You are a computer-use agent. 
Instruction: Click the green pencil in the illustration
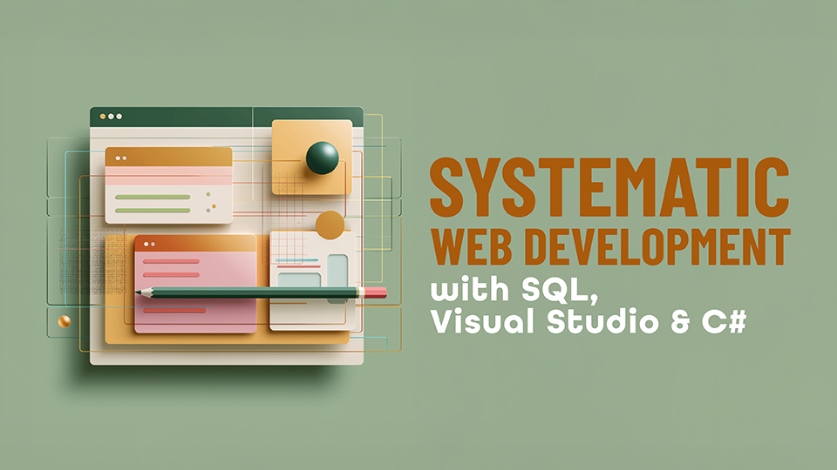coord(261,292)
